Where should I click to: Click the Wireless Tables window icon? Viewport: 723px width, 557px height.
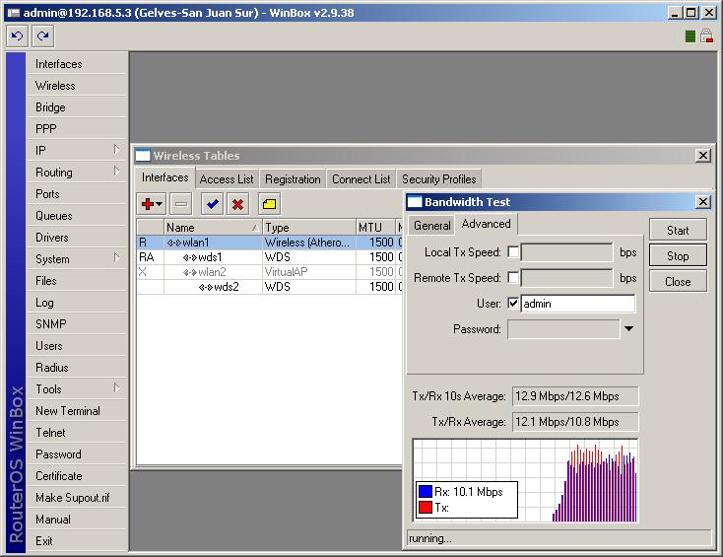(143, 156)
